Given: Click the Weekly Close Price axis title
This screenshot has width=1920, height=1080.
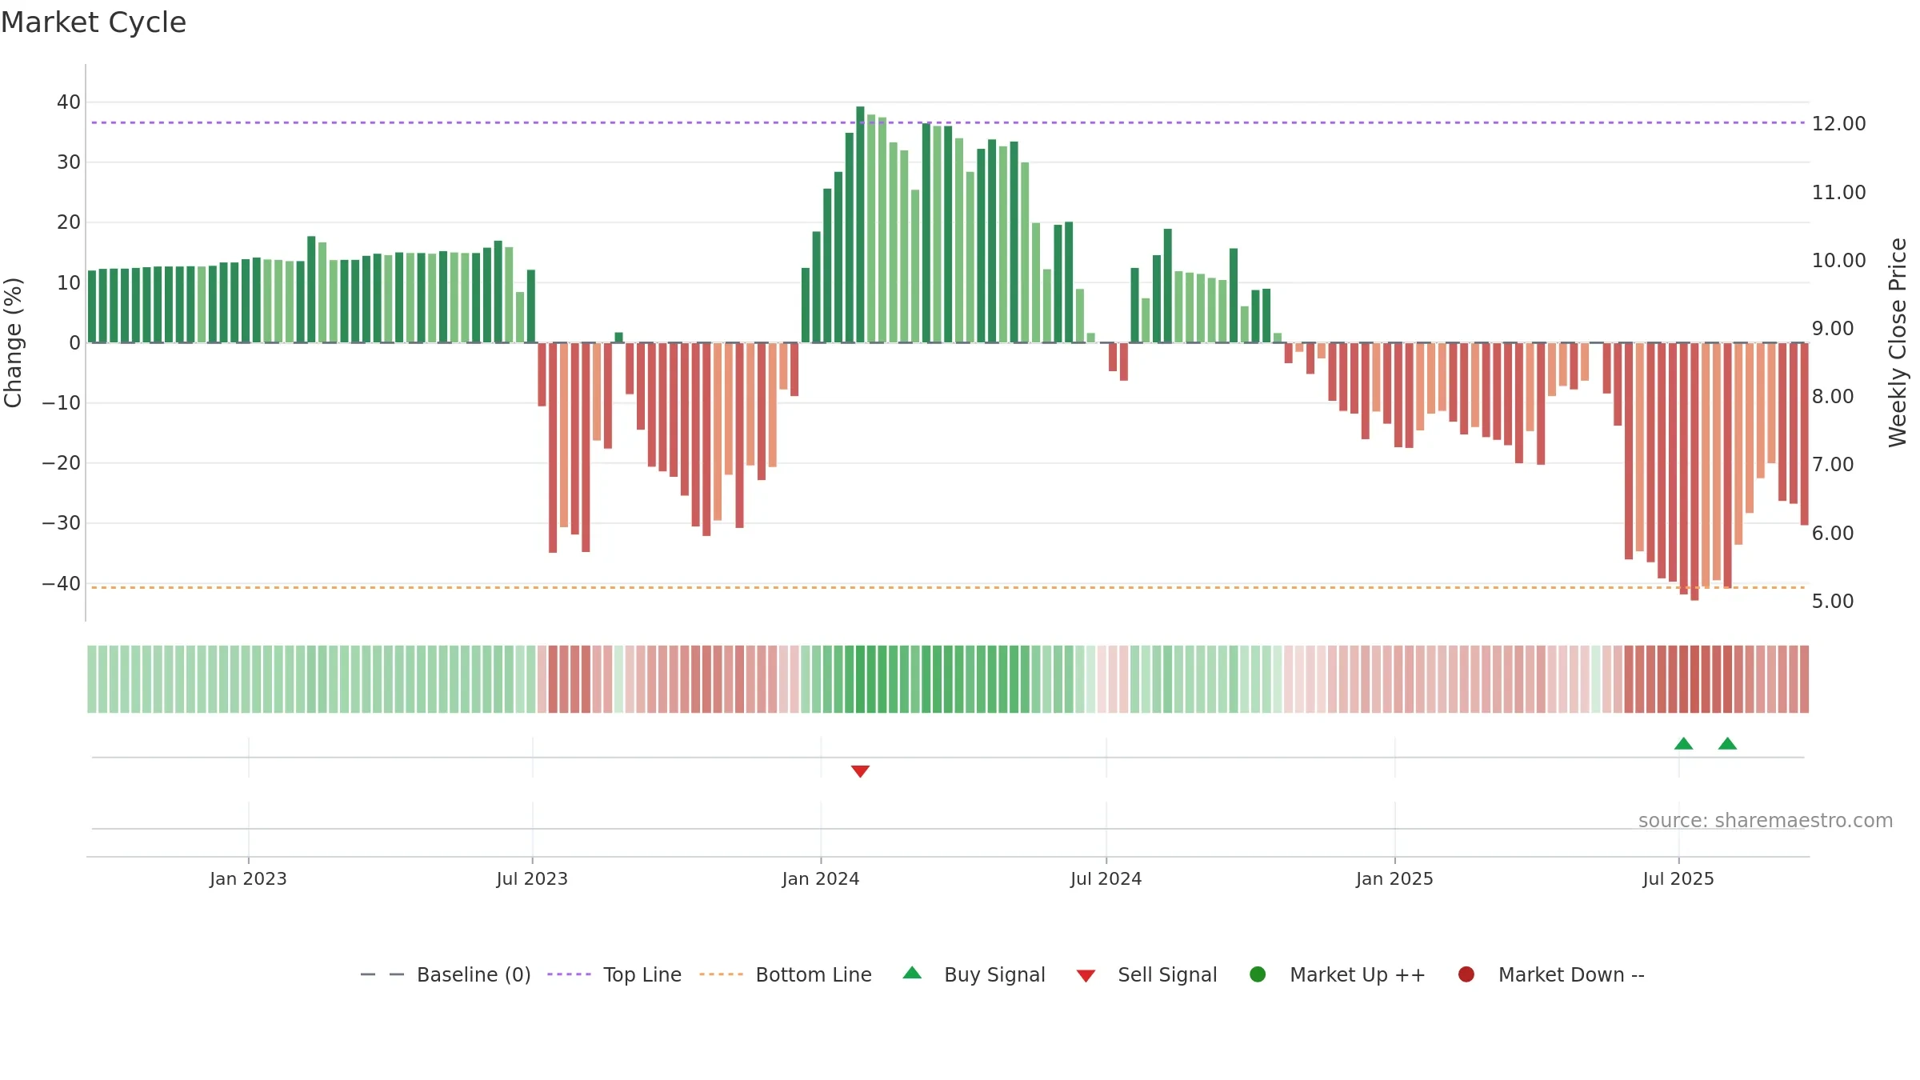Looking at the screenshot, I should [x=1898, y=342].
